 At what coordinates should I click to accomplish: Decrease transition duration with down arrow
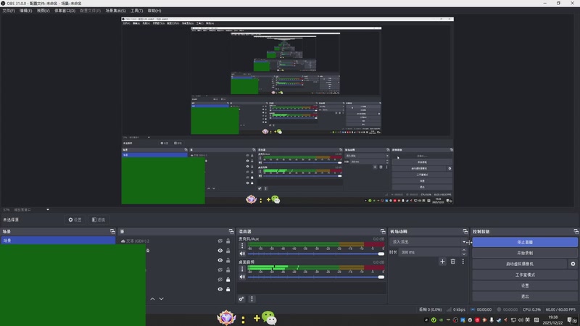pos(464,254)
